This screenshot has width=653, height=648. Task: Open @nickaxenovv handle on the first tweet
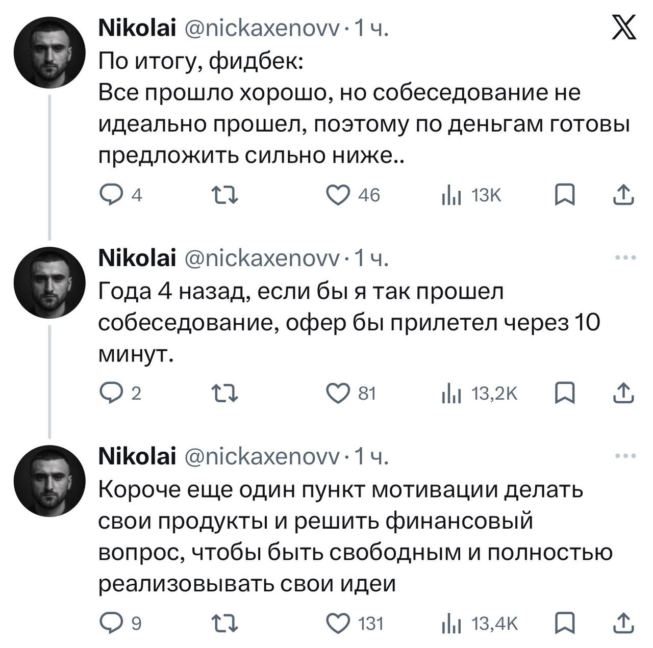tap(261, 30)
